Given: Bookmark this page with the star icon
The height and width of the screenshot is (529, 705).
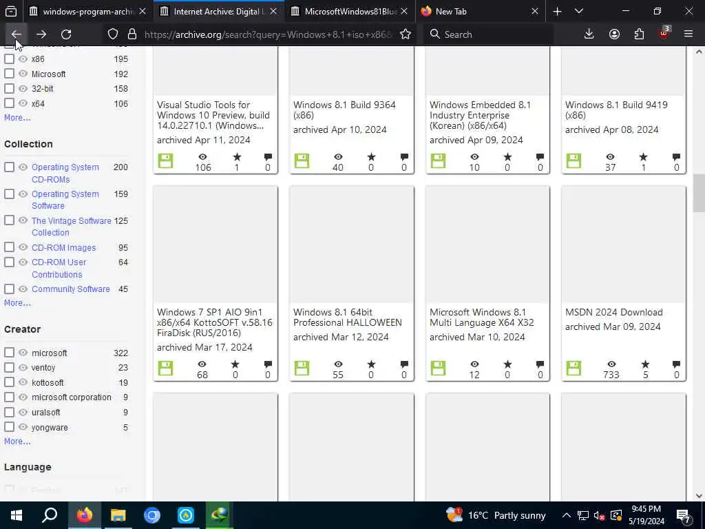Looking at the screenshot, I should click(x=406, y=34).
